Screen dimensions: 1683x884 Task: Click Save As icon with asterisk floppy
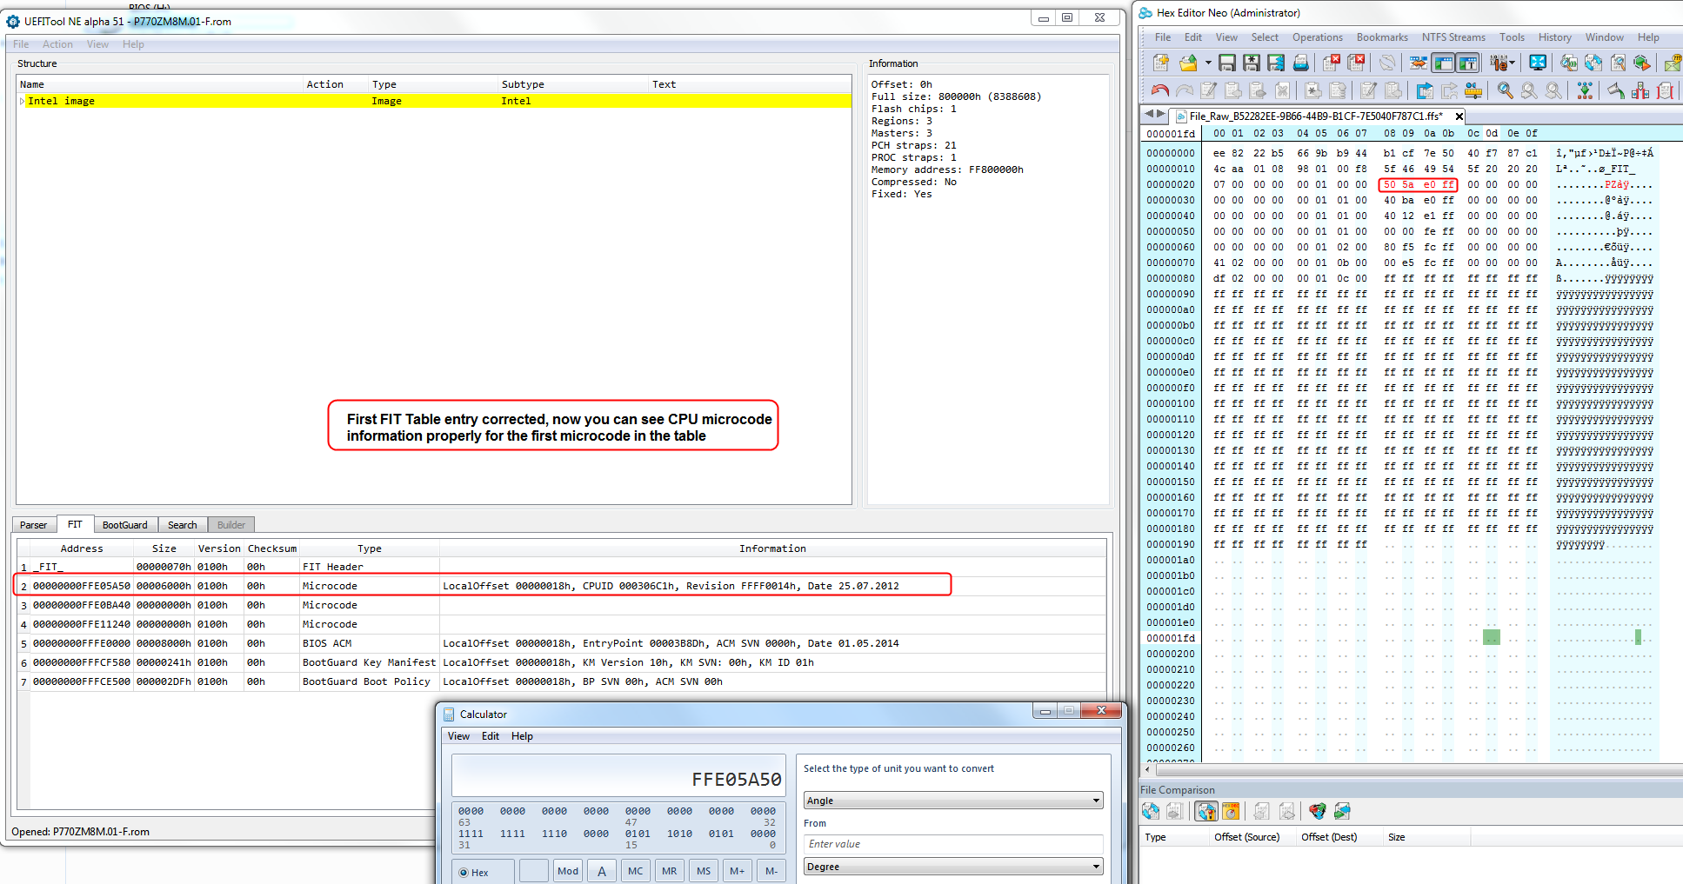[1252, 63]
